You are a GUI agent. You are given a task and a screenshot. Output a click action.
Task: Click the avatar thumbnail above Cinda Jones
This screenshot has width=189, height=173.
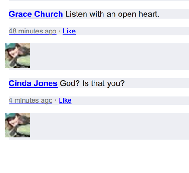17,56
